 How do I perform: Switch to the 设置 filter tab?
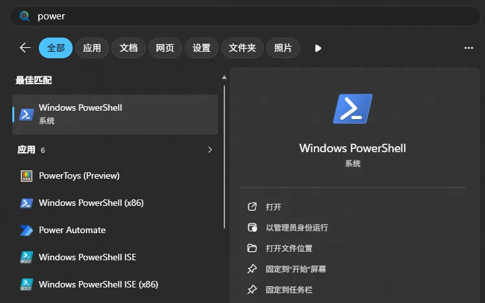click(202, 48)
